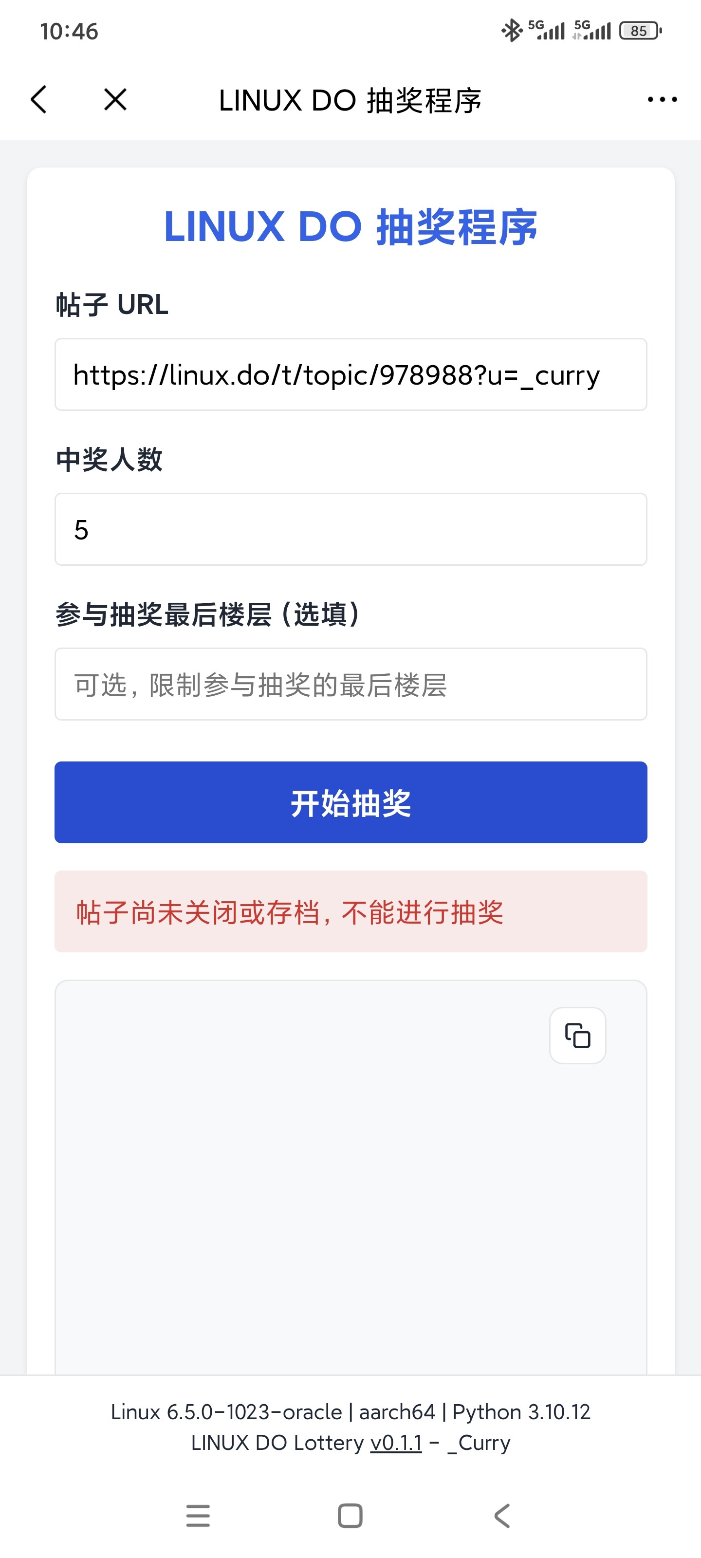
Task: Tap the battery indicator in status bar
Action: tap(640, 31)
